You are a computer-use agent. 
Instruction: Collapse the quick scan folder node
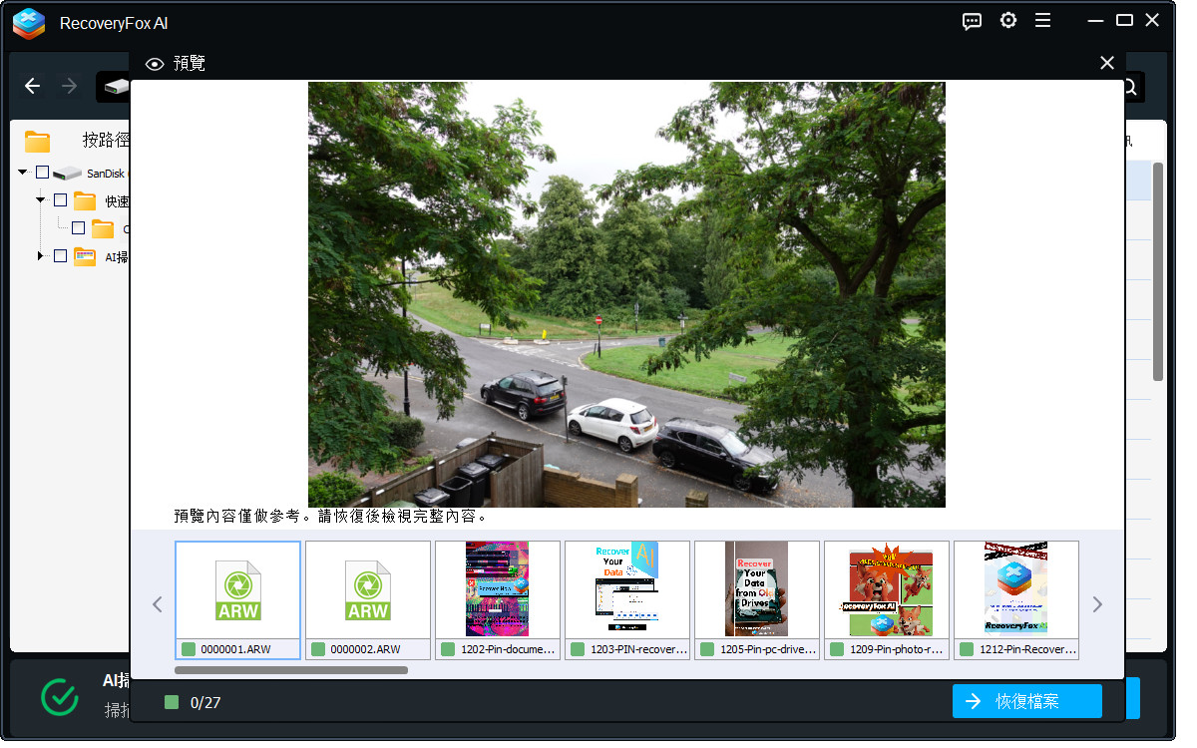point(41,200)
